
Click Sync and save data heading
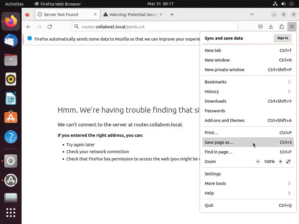coord(224,38)
